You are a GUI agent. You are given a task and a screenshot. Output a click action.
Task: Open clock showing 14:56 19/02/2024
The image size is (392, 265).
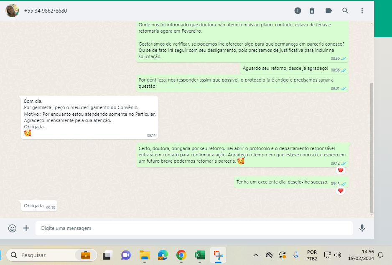(361, 255)
